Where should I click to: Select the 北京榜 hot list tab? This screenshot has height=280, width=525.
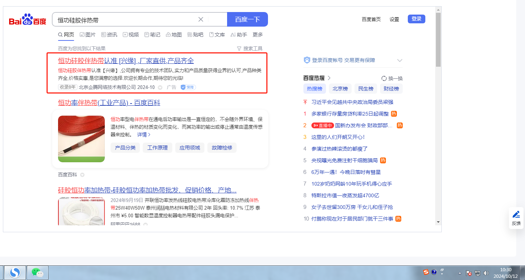point(340,89)
